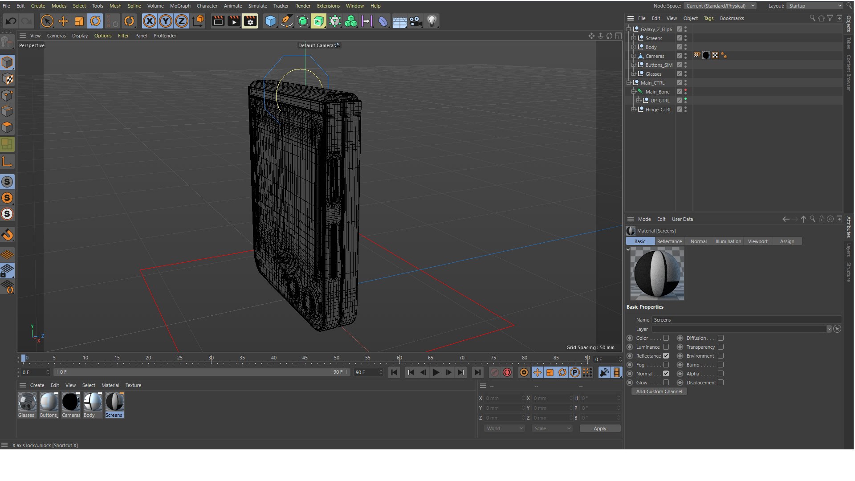Enable the Transparency channel checkbox
Viewport: 855px width, 481px height.
tap(721, 347)
